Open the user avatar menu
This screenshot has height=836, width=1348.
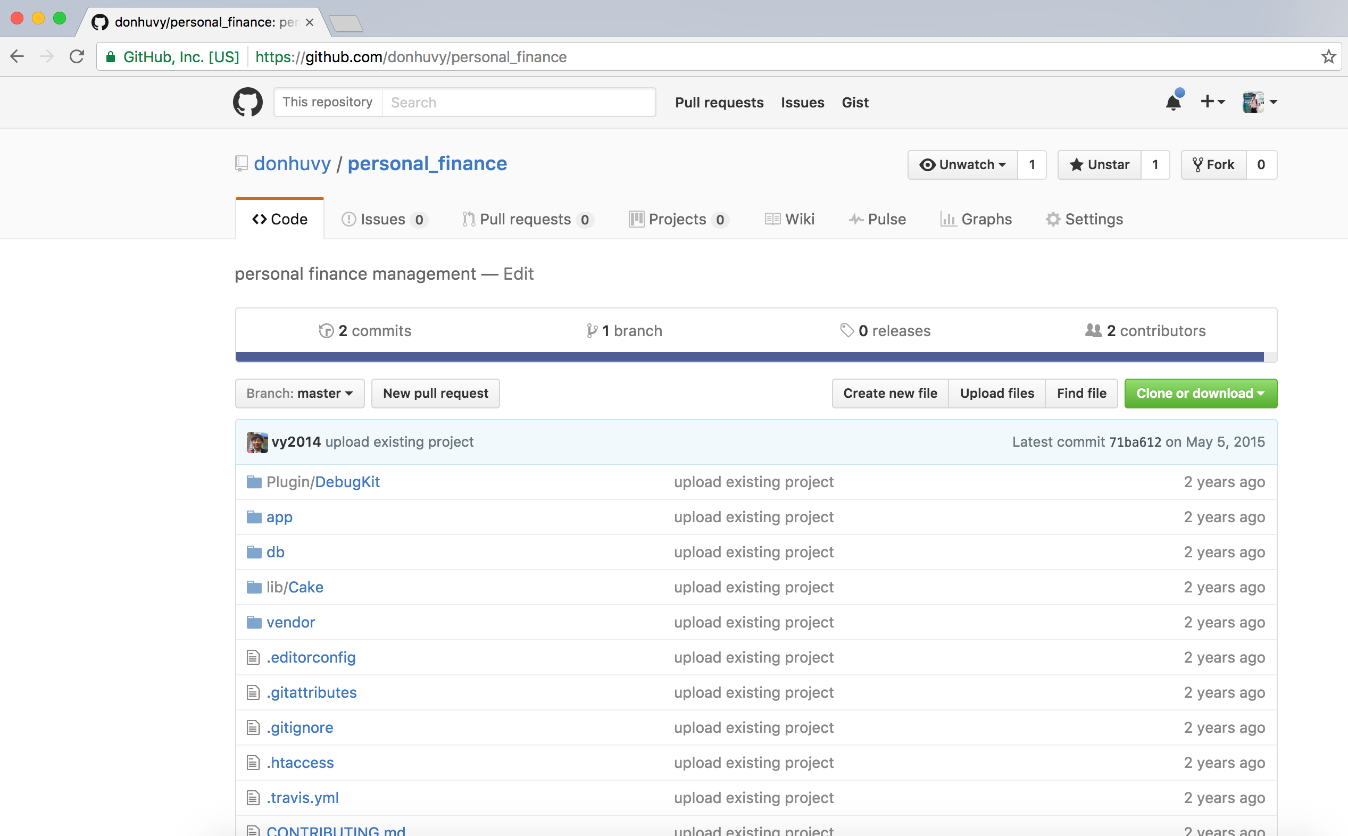pos(1259,102)
